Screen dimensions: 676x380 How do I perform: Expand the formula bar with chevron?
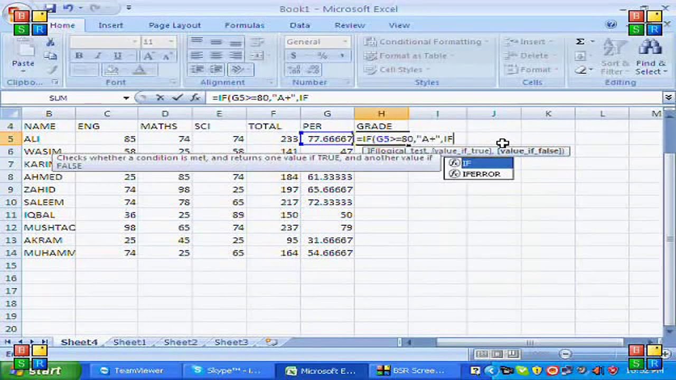point(669,98)
